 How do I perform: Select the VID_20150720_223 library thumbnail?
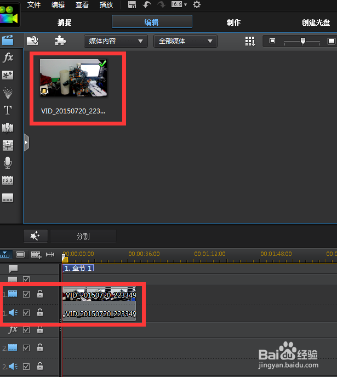(73, 78)
